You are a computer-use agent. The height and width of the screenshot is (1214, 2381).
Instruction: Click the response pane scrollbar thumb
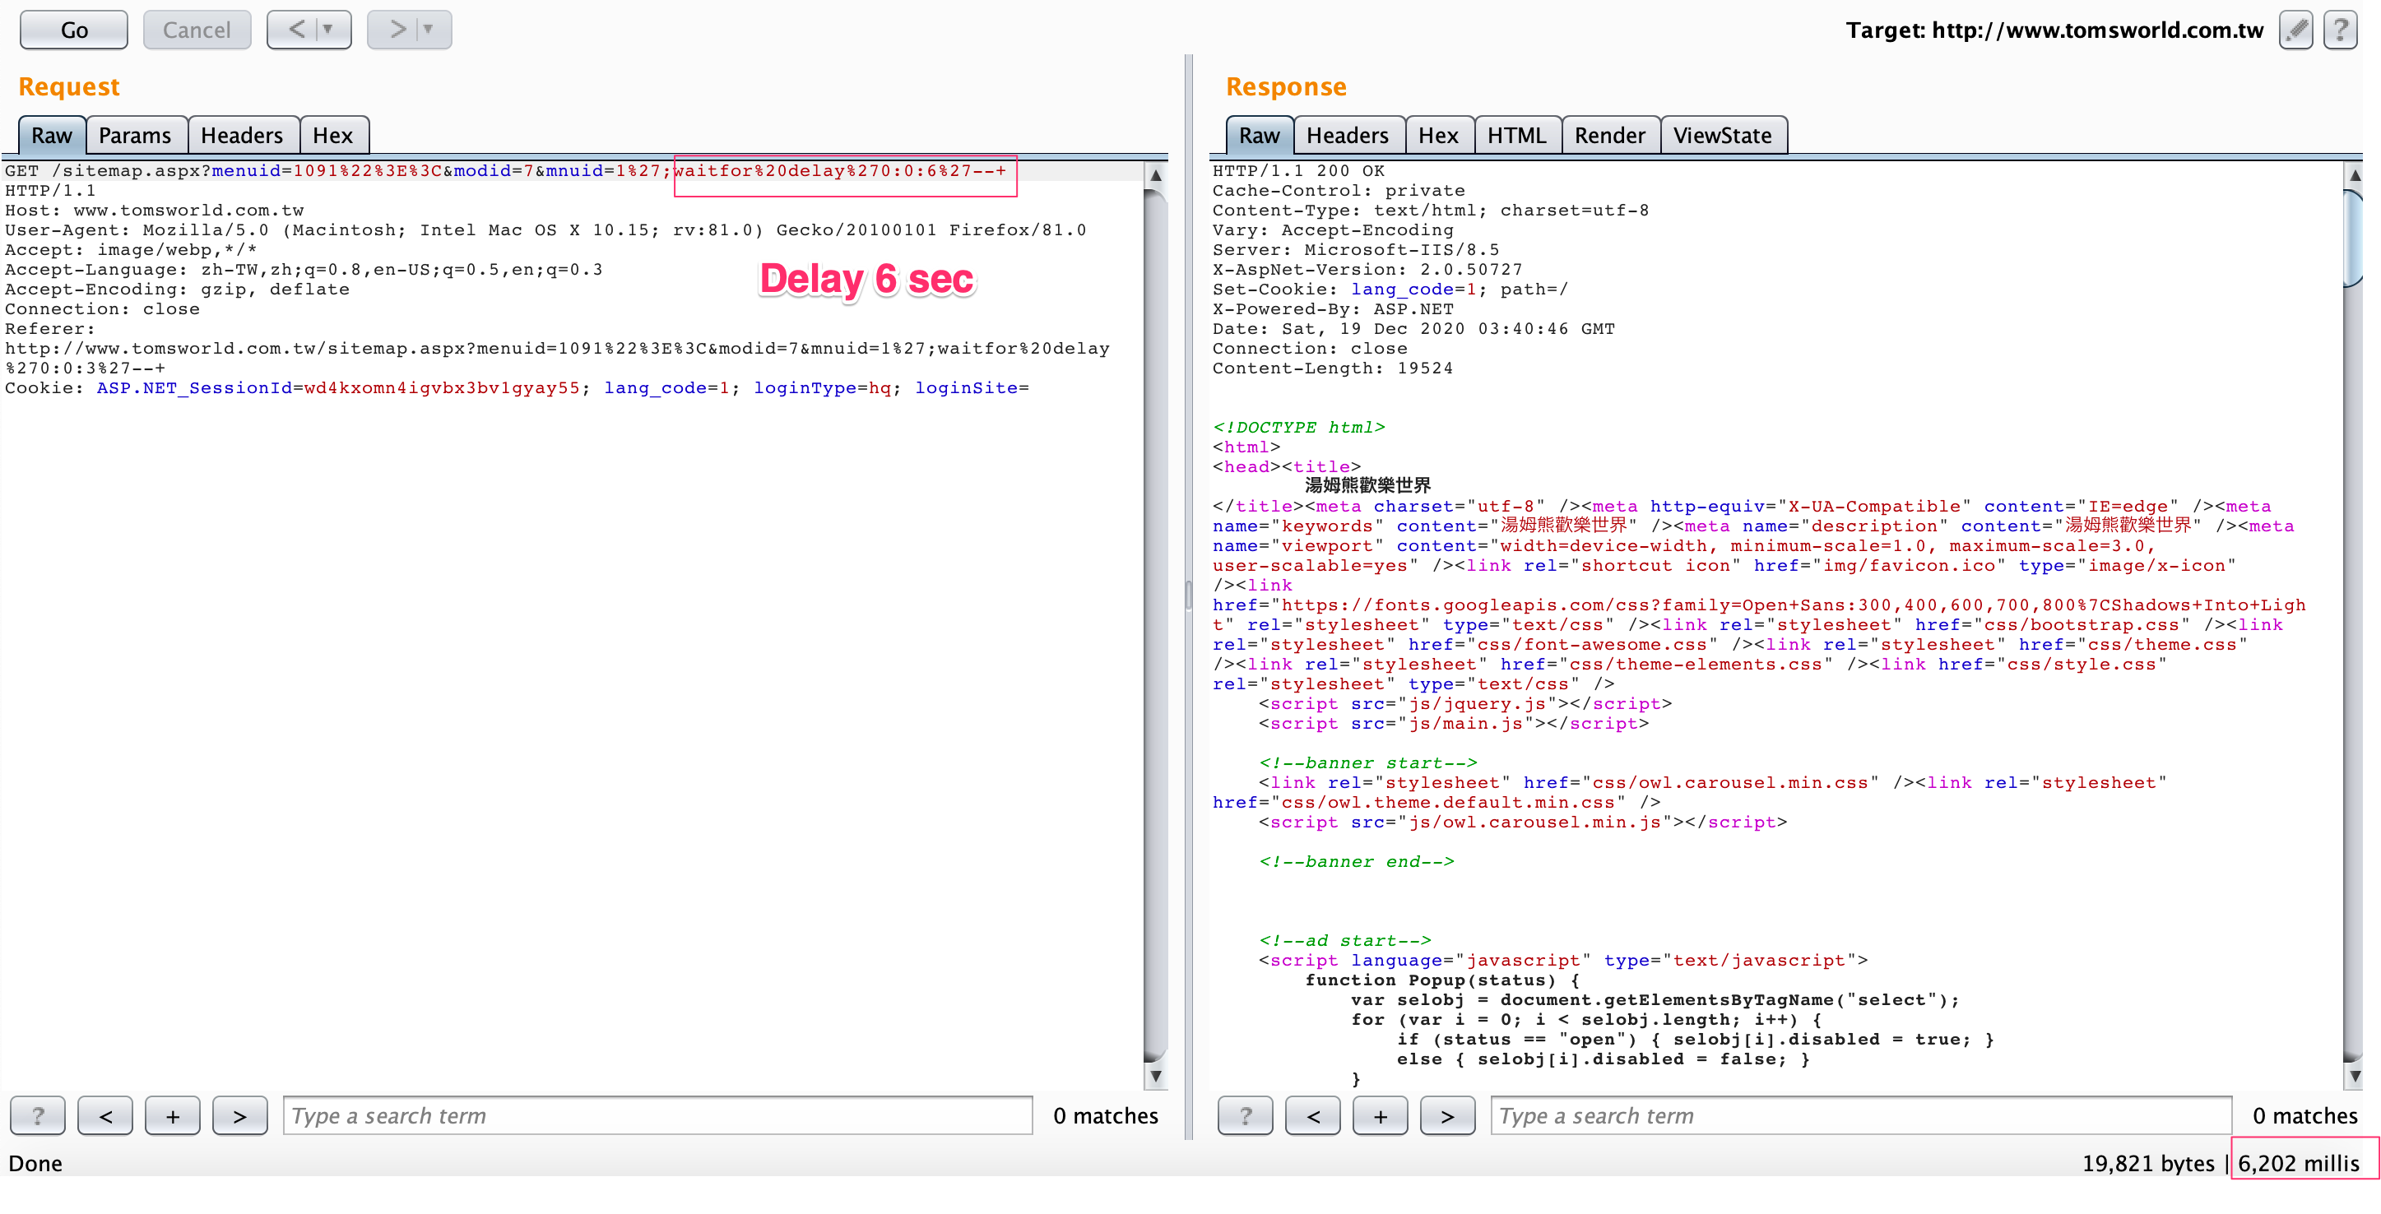(2354, 239)
